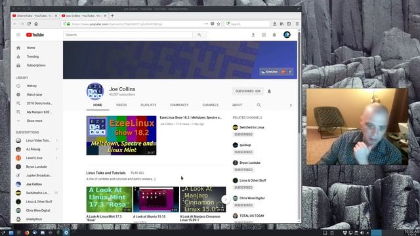This screenshot has height=236, width=420.
Task: Open the YouTube apps grid icon
Action: tap(264, 35)
